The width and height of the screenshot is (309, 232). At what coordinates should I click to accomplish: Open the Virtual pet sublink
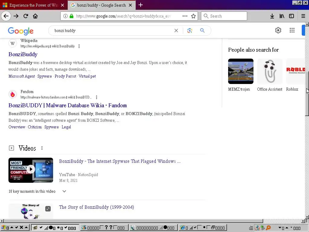coord(87,76)
